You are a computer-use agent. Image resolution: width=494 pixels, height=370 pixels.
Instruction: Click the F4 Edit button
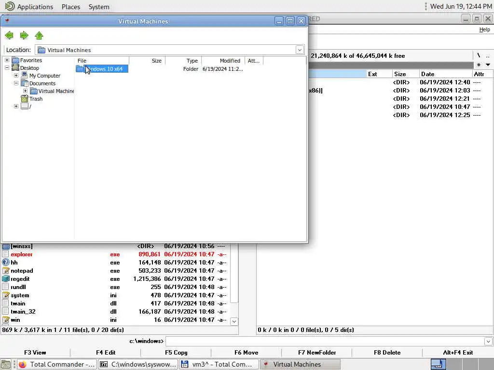(x=106, y=352)
